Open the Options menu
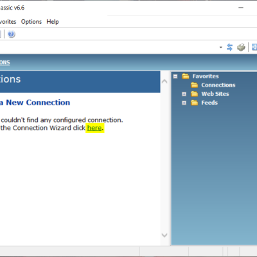 31,22
